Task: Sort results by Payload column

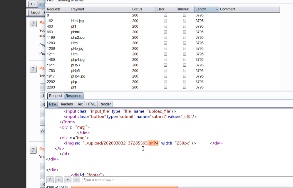Action: point(101,9)
